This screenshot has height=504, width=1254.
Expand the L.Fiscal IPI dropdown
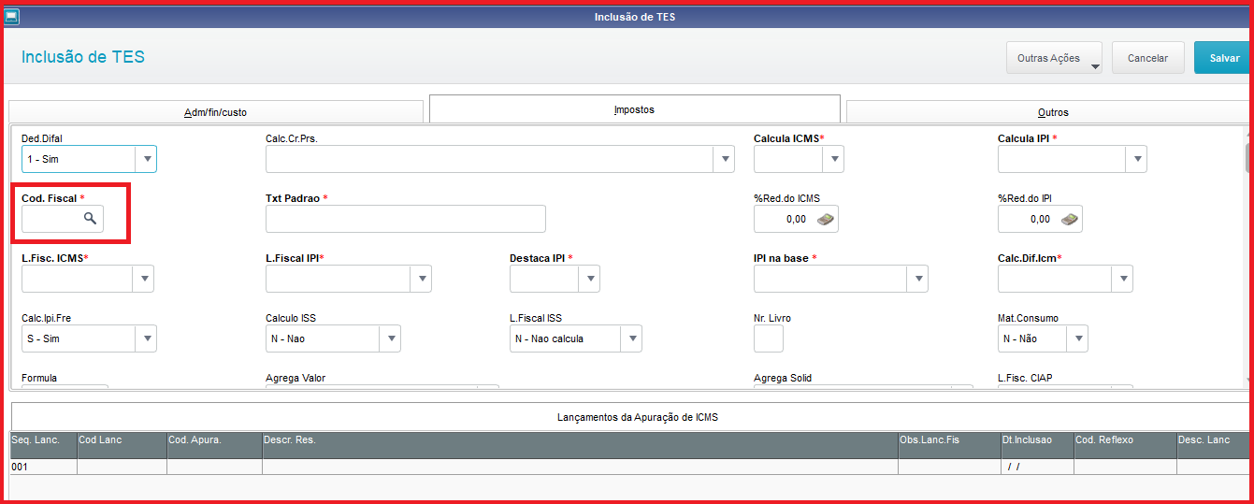click(x=421, y=279)
